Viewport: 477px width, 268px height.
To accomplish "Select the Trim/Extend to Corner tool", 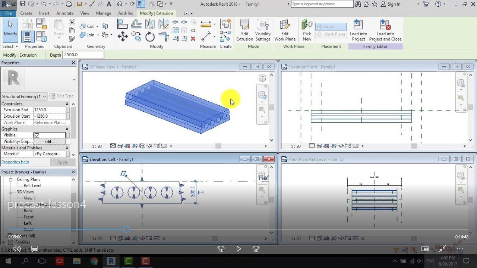I will click(x=163, y=36).
